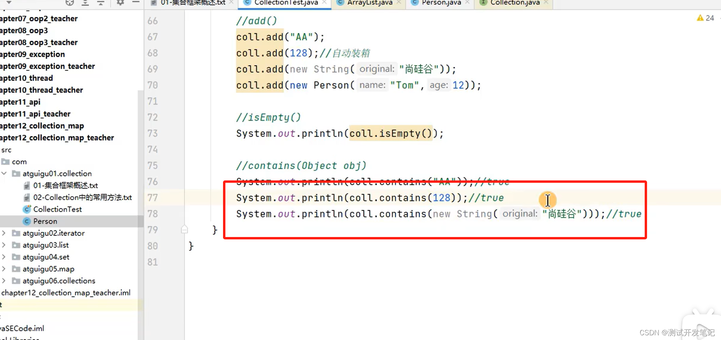Select chapter08_oop3 module
Screen dimensions: 721x340
pyautogui.click(x=24, y=30)
